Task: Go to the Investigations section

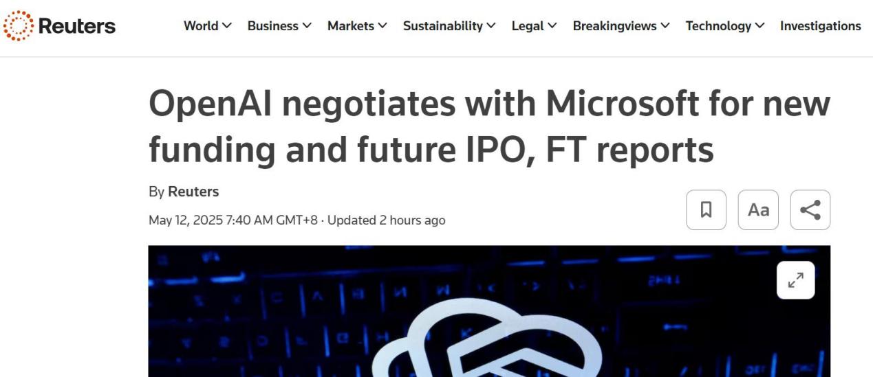Action: 820,26
